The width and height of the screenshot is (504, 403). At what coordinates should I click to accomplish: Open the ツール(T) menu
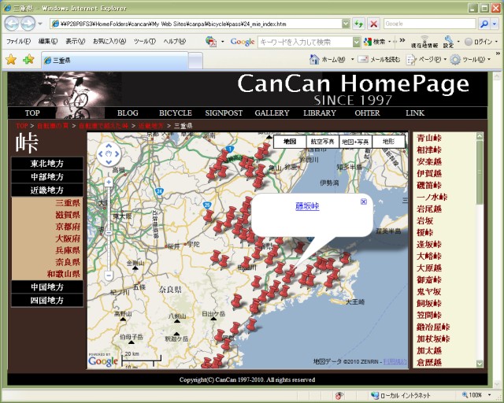(145, 42)
